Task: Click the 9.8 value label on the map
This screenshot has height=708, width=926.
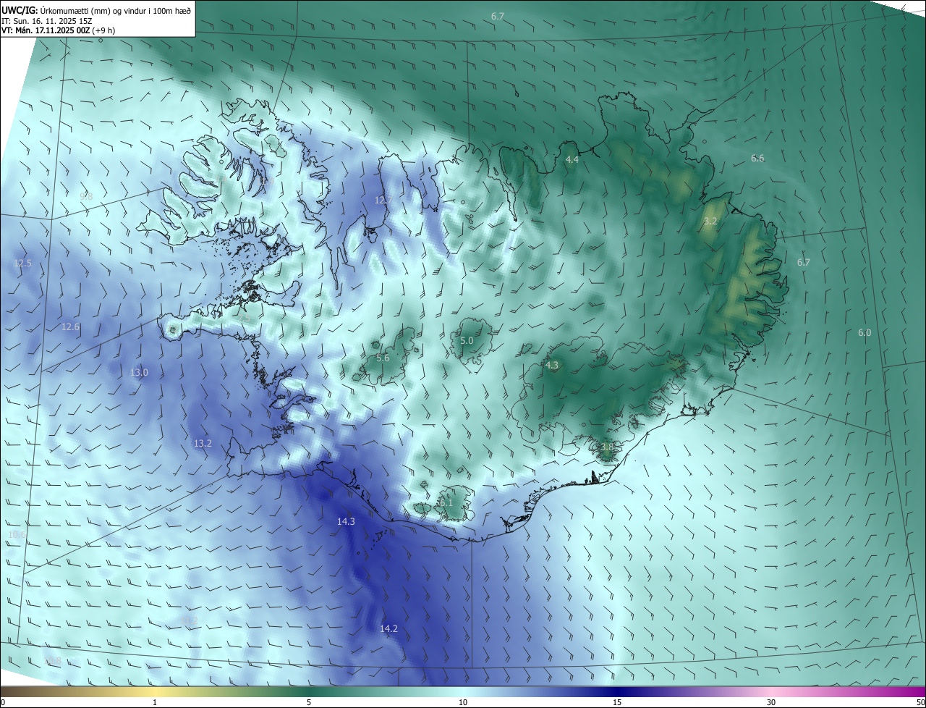Action: coord(86,196)
